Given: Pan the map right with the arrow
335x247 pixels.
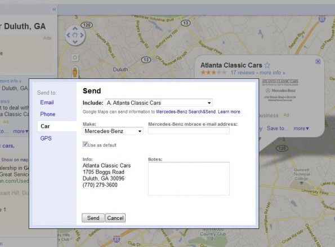Looking at the screenshot, I should pos(82,35).
